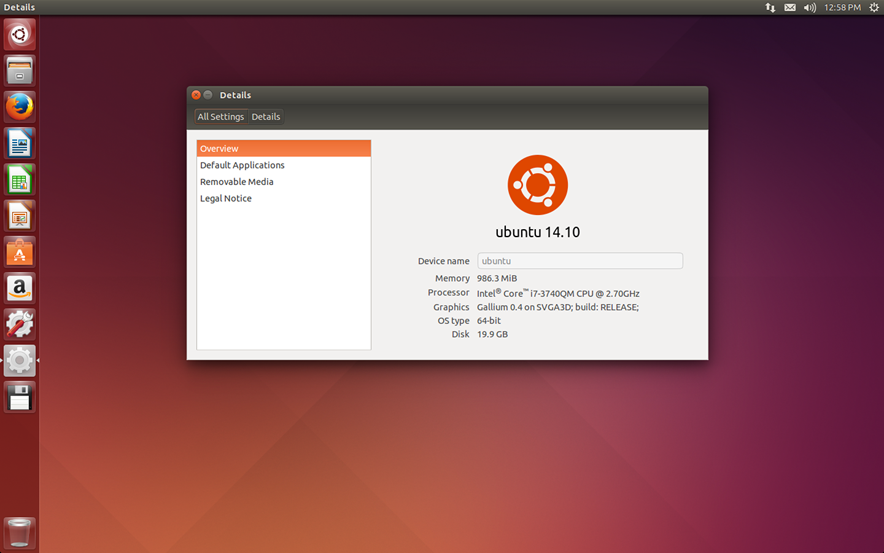
Task: Launch LibreOffice Writer
Action: 20,143
